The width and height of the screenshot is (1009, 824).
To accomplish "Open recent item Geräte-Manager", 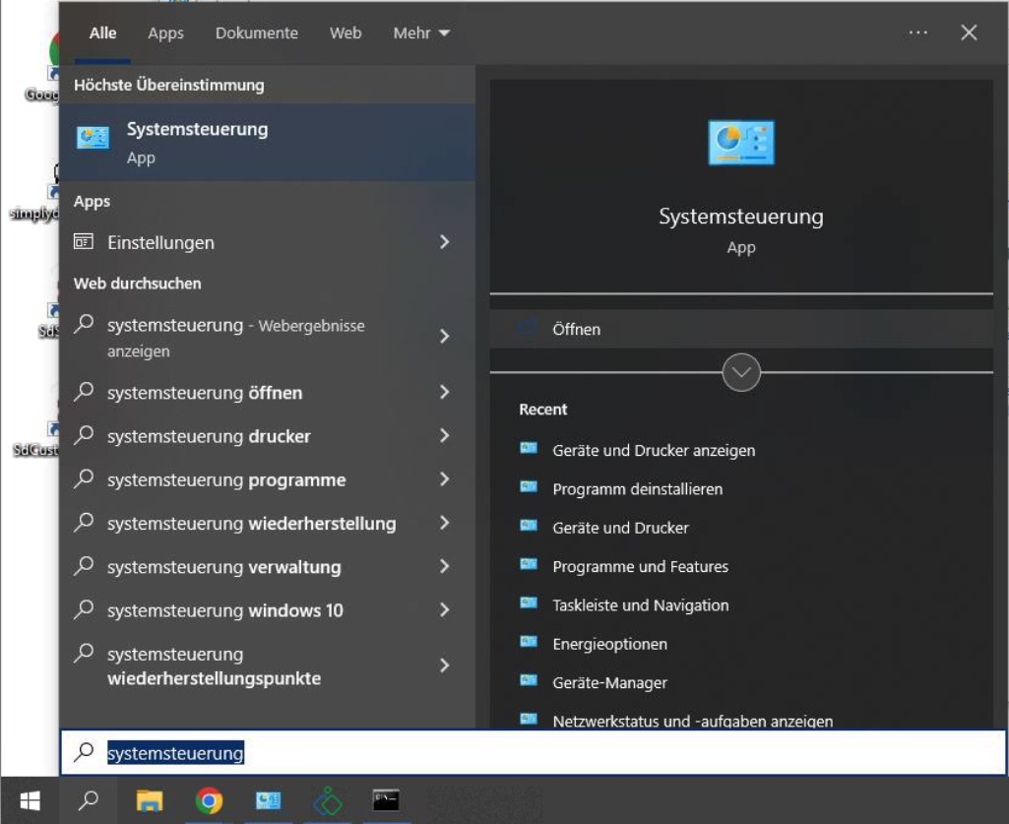I will tap(610, 681).
